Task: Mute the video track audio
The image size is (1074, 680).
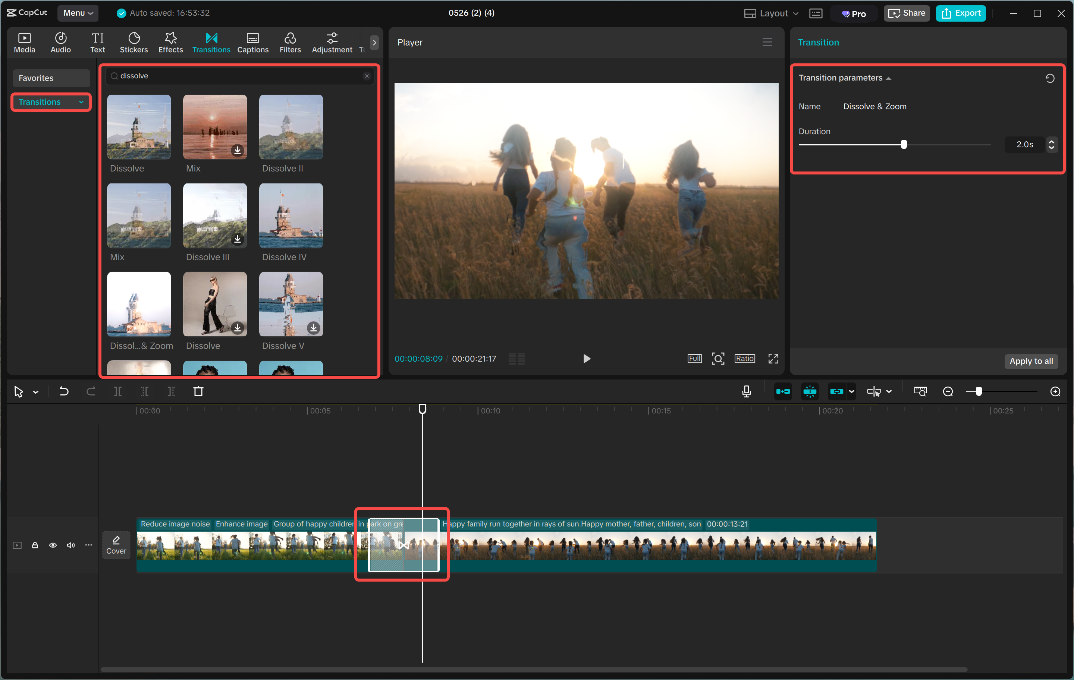Action: point(70,545)
